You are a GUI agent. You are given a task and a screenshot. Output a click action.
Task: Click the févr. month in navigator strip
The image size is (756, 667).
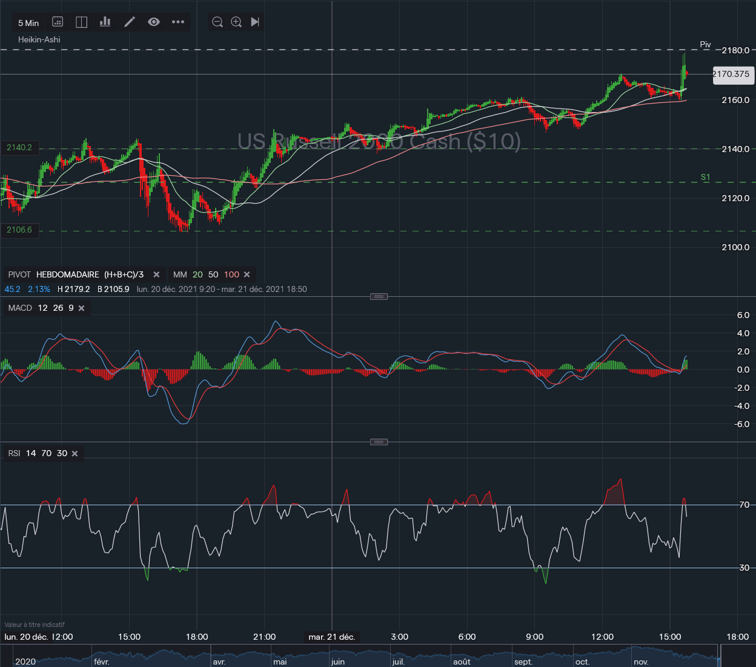point(101,662)
